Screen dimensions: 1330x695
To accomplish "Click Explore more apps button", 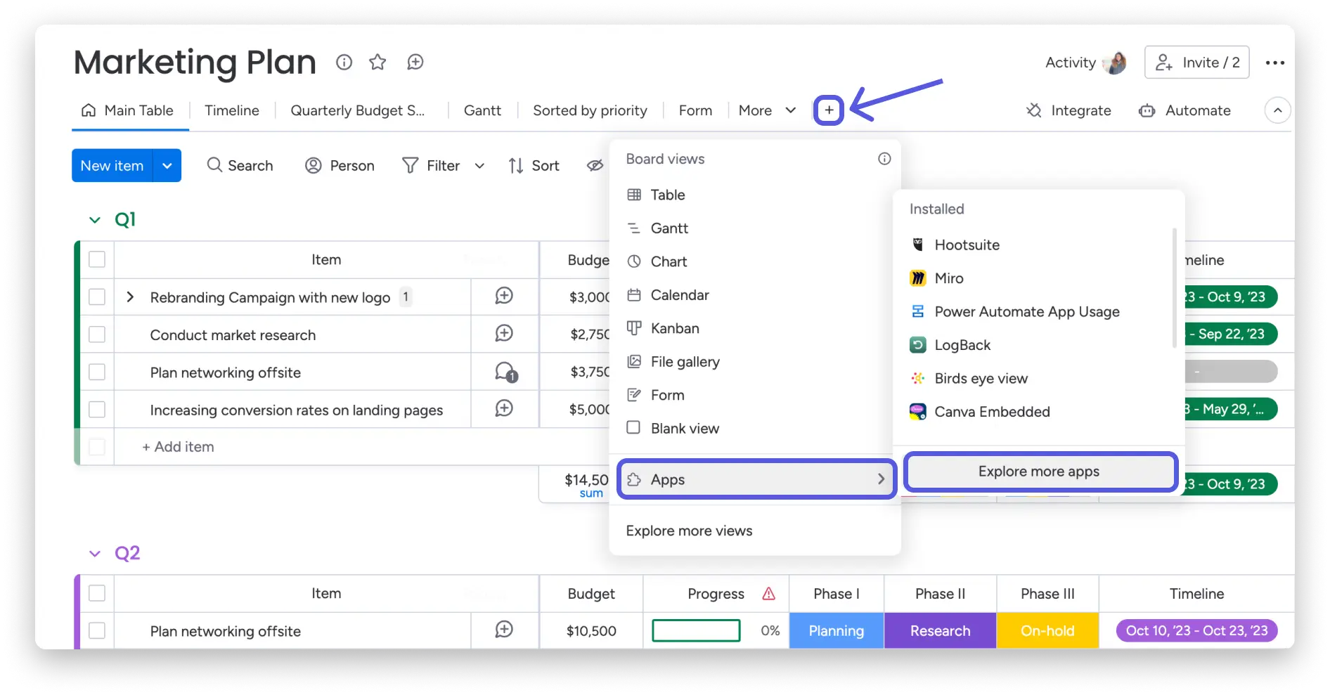I will pos(1040,472).
